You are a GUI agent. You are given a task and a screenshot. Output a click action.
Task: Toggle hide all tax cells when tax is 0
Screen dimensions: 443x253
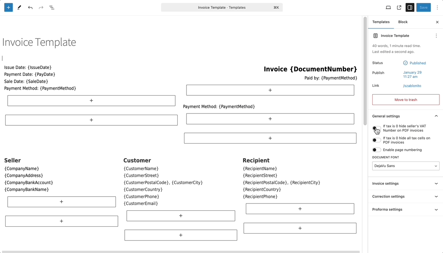(377, 140)
